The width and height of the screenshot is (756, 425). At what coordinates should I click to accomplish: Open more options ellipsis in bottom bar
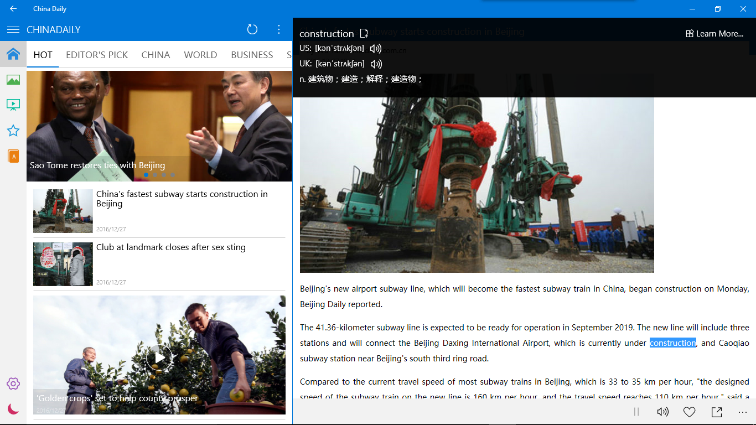743,412
